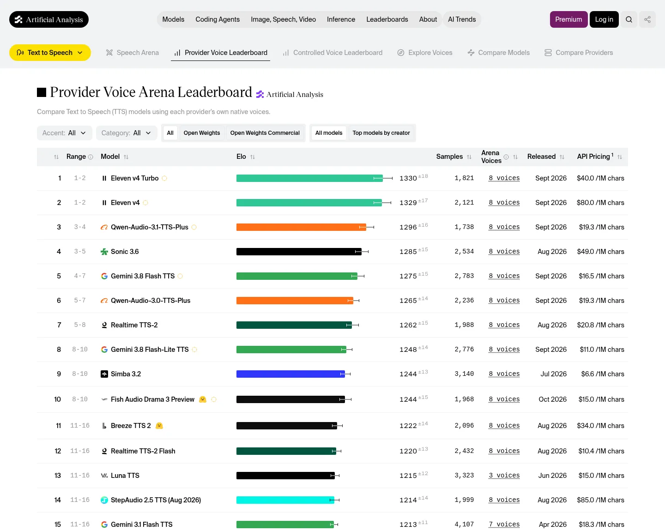The width and height of the screenshot is (665, 531).
Task: Click the Arena Voices info icon
Action: pyautogui.click(x=506, y=157)
